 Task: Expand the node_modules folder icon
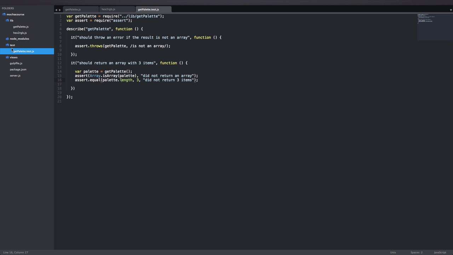7,39
